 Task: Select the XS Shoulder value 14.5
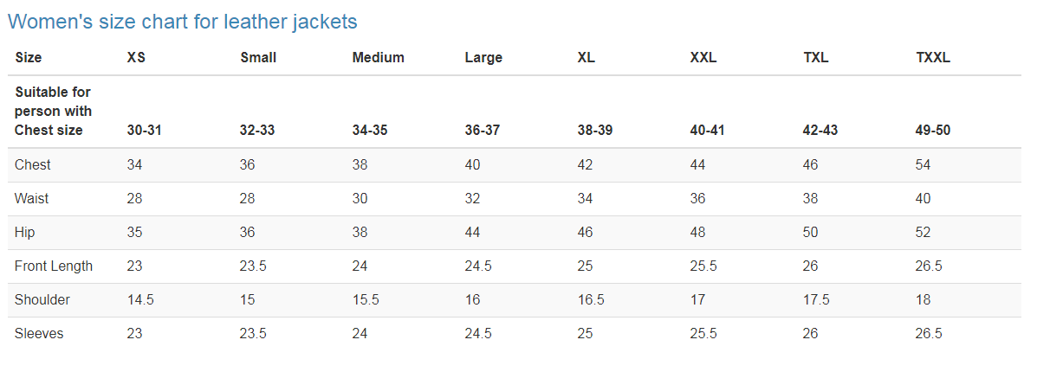[x=140, y=299]
